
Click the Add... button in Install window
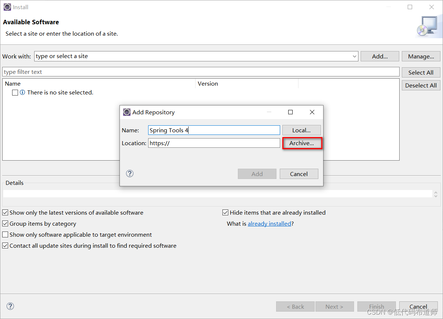pos(380,56)
